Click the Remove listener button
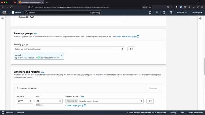205x115 pixels. (153, 88)
